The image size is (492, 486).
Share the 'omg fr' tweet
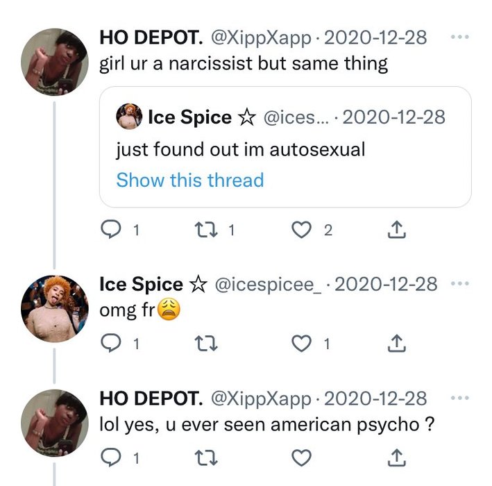pyautogui.click(x=397, y=343)
